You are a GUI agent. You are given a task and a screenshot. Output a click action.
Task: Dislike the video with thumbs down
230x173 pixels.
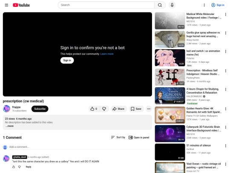(104, 109)
